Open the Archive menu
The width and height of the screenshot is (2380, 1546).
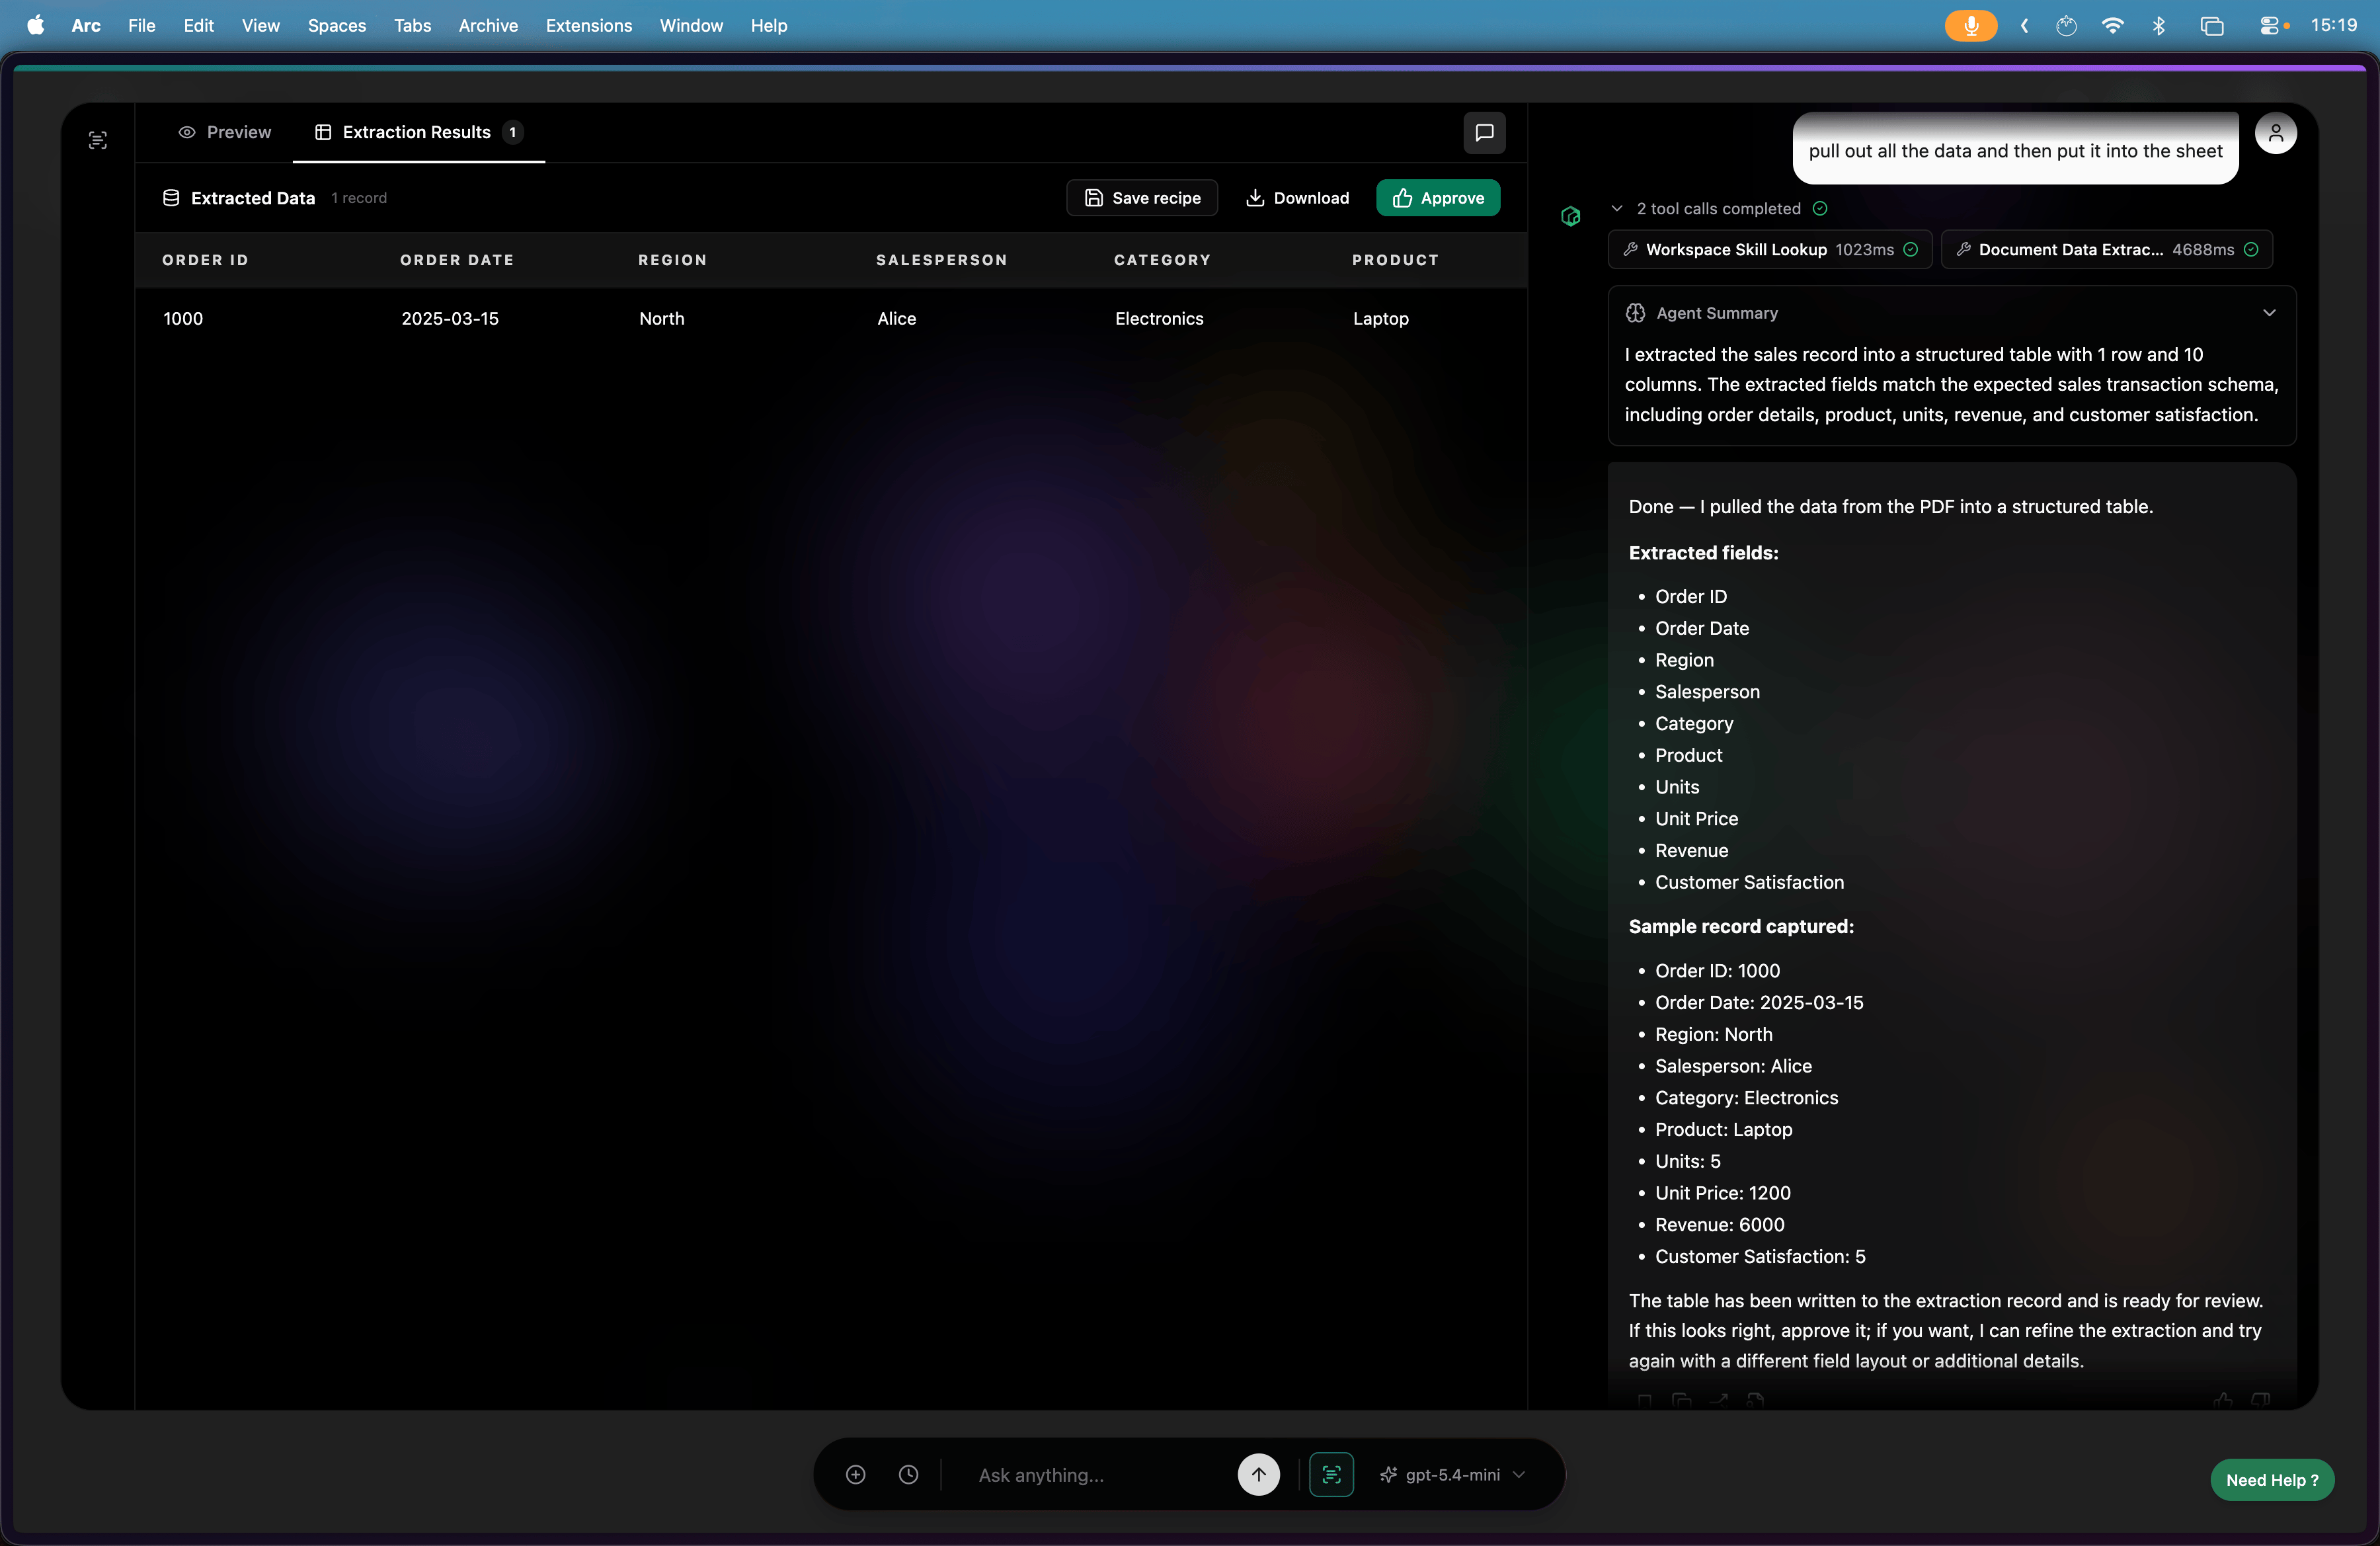point(488,25)
